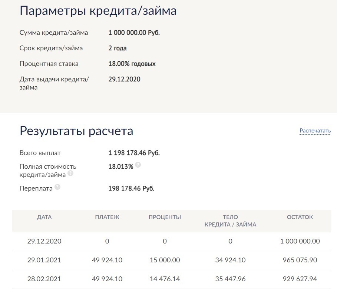Viewport: 337px width, 289px height.
Task: Click help icon next to Переплата label
Action: pos(57,187)
